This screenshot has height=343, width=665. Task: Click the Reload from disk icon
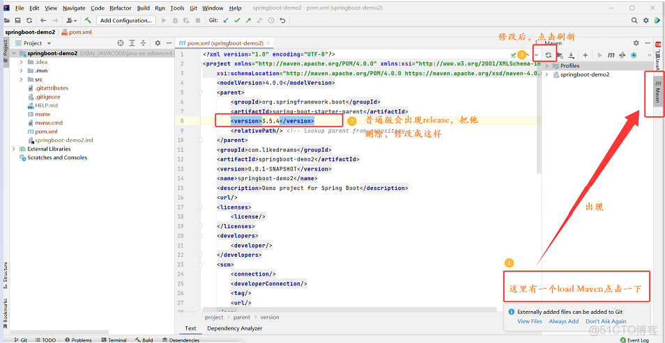(x=29, y=20)
